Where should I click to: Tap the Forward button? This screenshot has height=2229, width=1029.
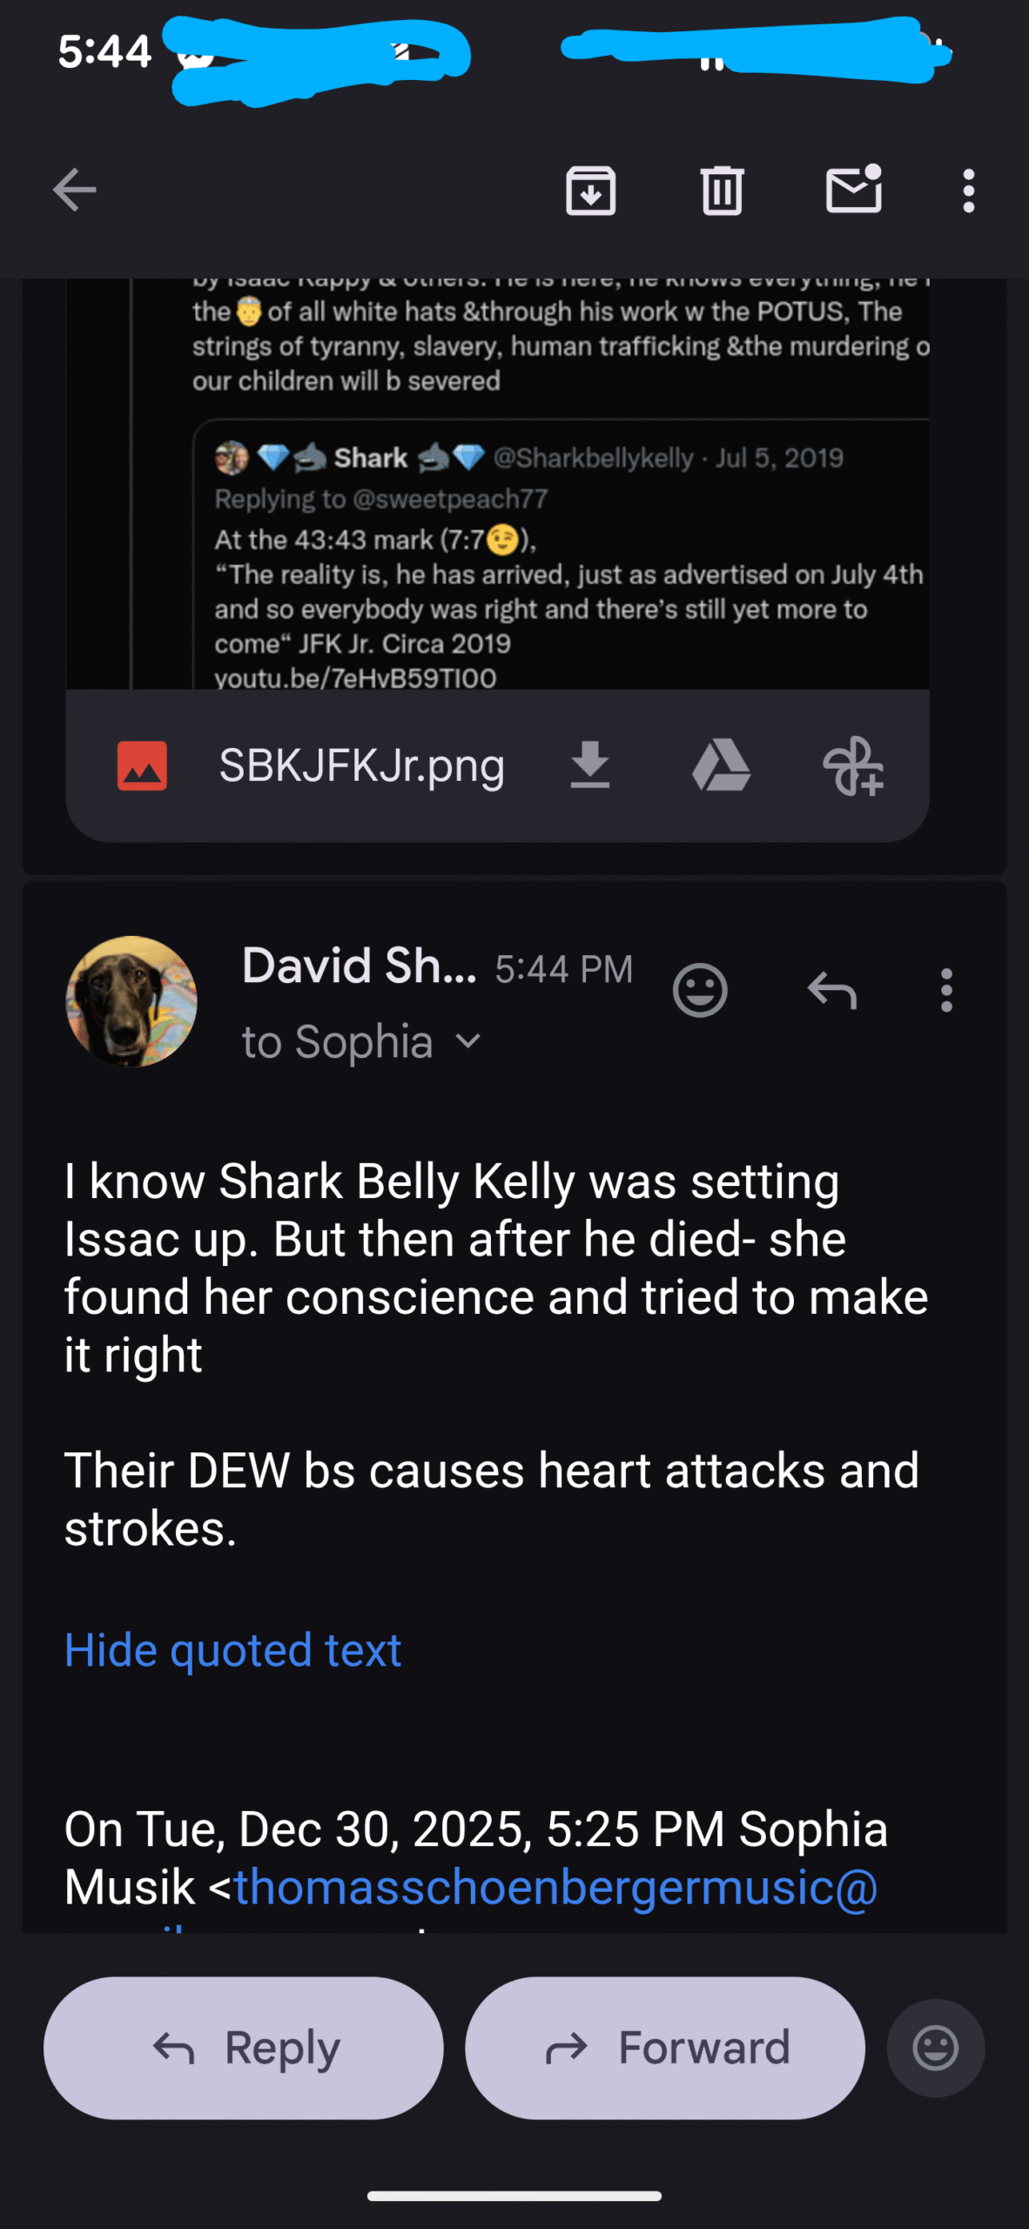(665, 2048)
